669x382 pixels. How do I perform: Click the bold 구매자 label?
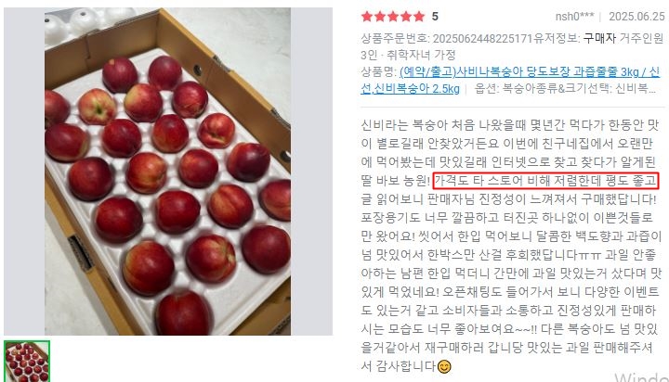click(599, 39)
